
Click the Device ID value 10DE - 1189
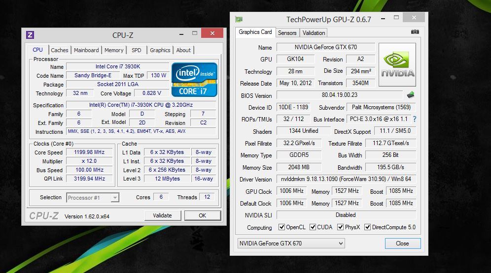293,107
